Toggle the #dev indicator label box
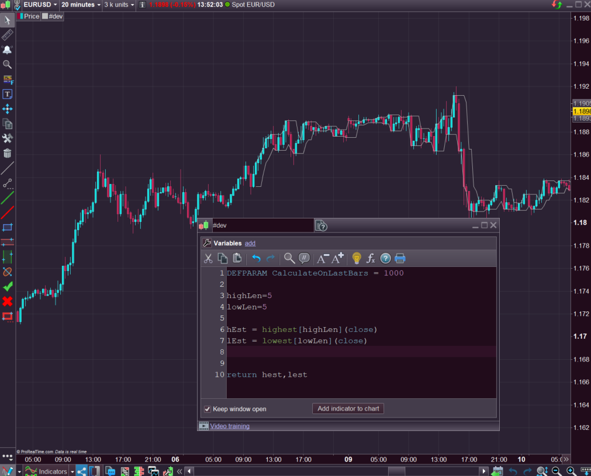This screenshot has height=476, width=591. coord(45,16)
